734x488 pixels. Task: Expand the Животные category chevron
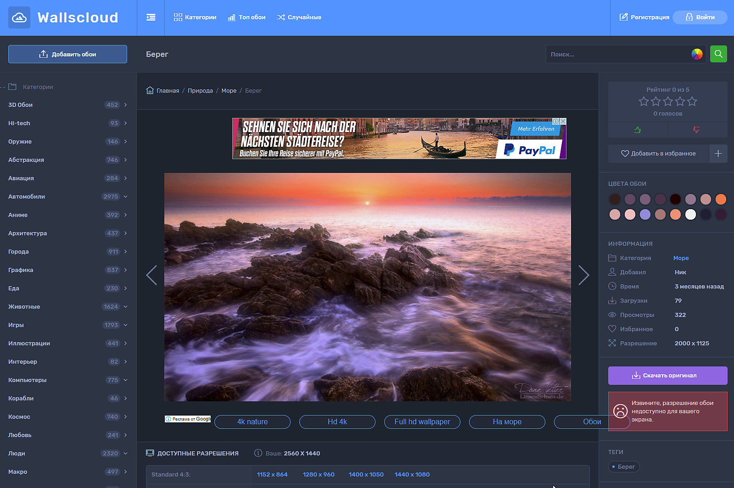(x=125, y=307)
